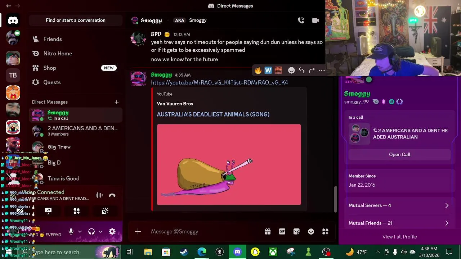Open the apps launcher in message box
Image resolution: width=461 pixels, height=259 pixels.
click(x=325, y=232)
